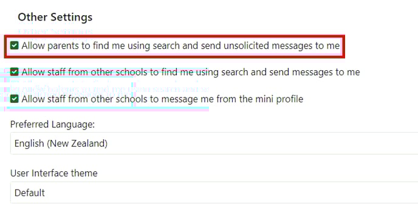Open the Preferred Language dropdown
Screen dimensions: 418x218
(214, 144)
